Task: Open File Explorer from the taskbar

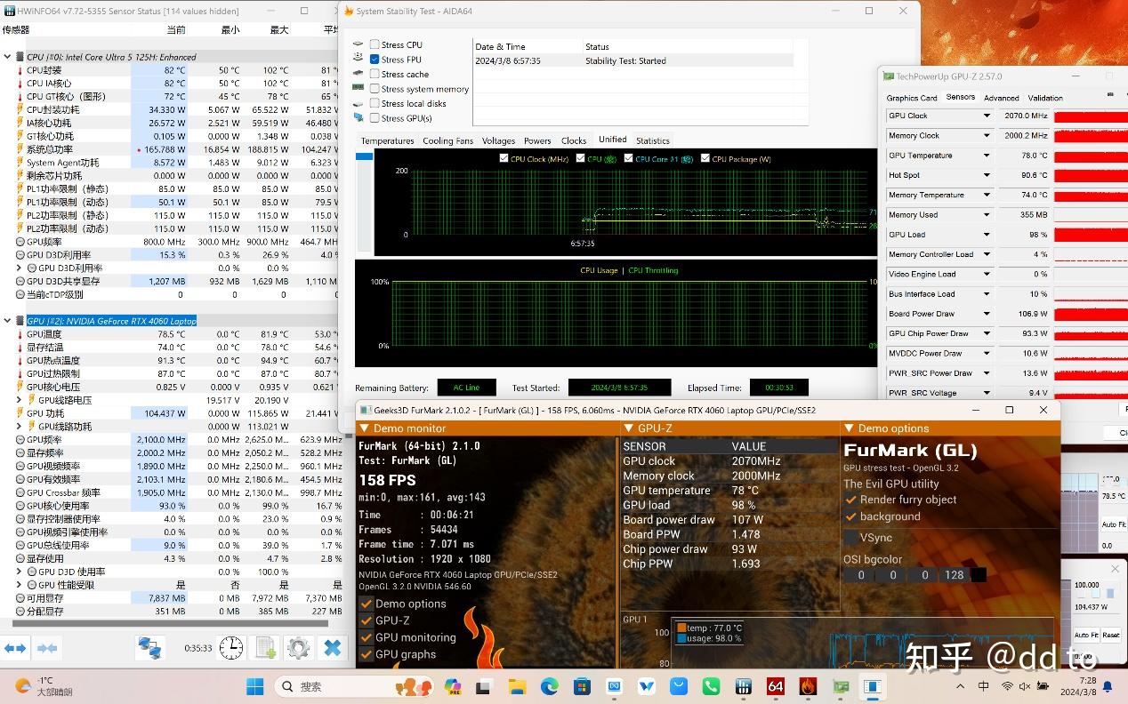Action: point(517,686)
